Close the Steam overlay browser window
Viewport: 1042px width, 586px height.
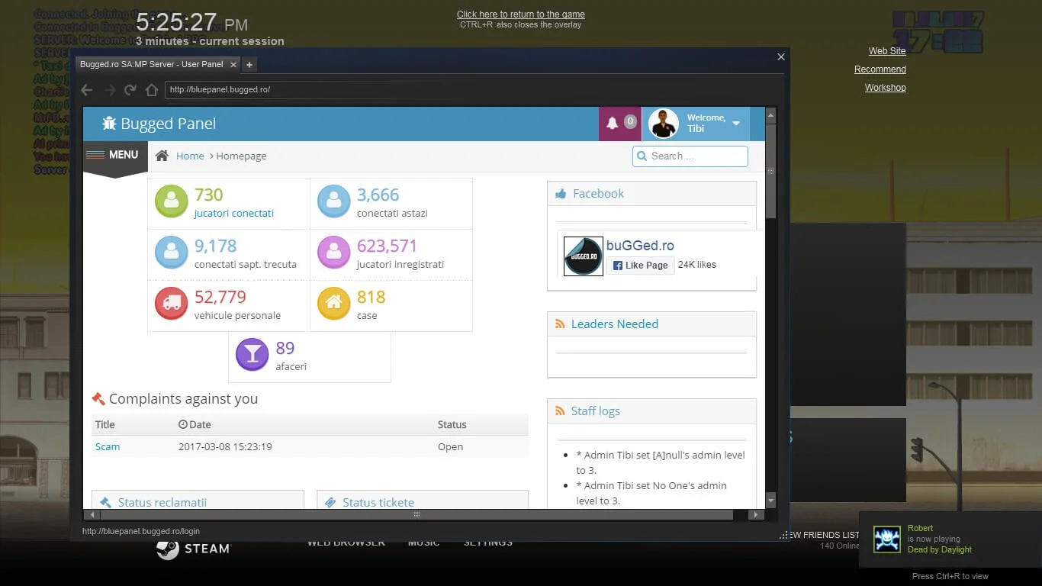(x=780, y=56)
